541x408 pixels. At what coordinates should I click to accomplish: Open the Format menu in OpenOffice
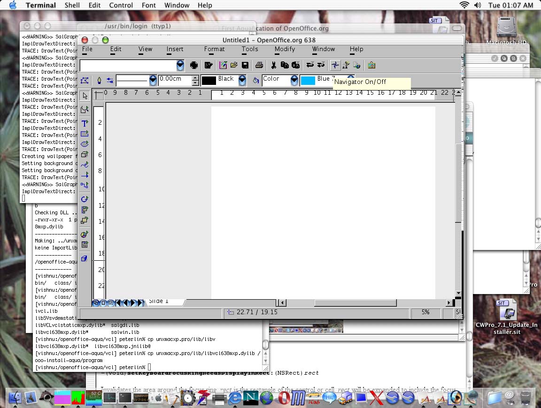click(214, 49)
